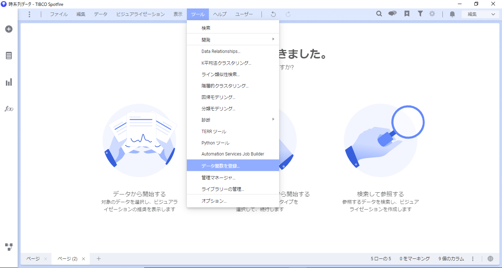The height and width of the screenshot is (268, 502).
Task: Choose ライン類似性検索... menu item
Action: tap(233, 74)
